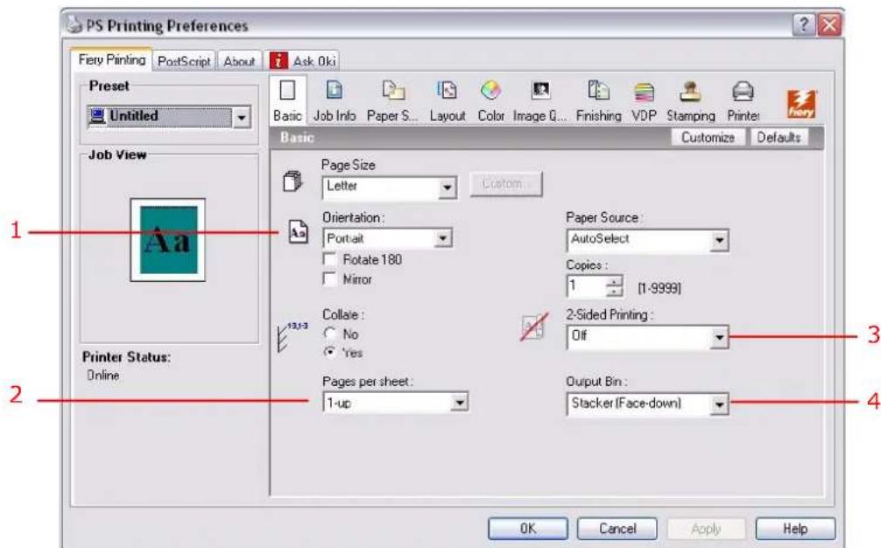The height and width of the screenshot is (548, 881).
Task: Click the OK button
Action: (527, 529)
